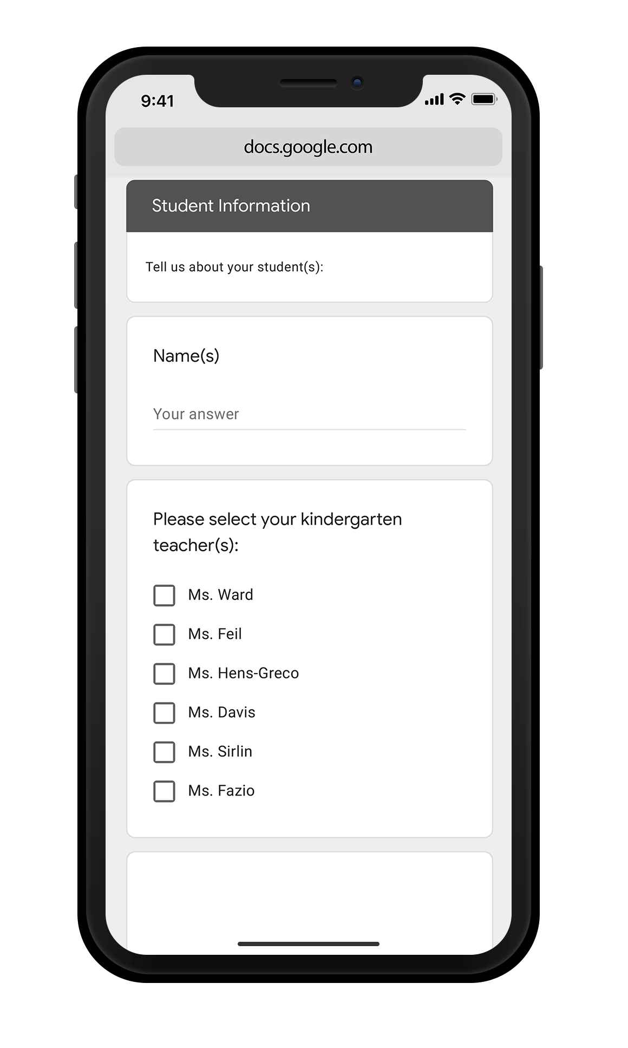Tap the 9:41 clock in status bar
The height and width of the screenshot is (1048, 628).
click(158, 101)
